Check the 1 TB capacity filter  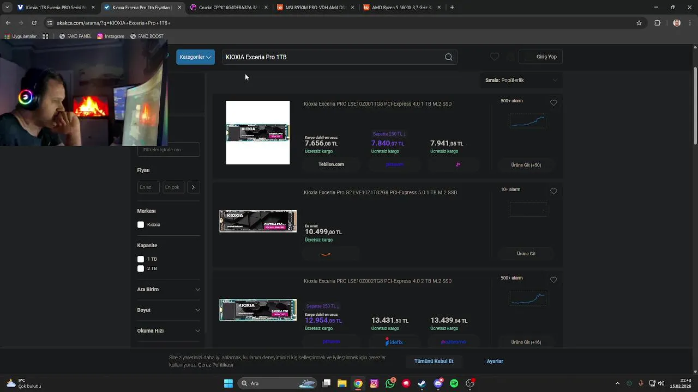(x=141, y=259)
